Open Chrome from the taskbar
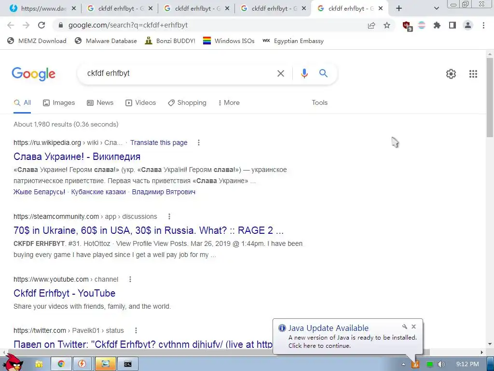 [x=61, y=364]
